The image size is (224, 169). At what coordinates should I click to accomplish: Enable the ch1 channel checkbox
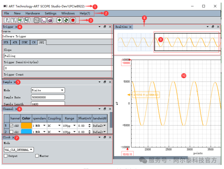[11, 132]
